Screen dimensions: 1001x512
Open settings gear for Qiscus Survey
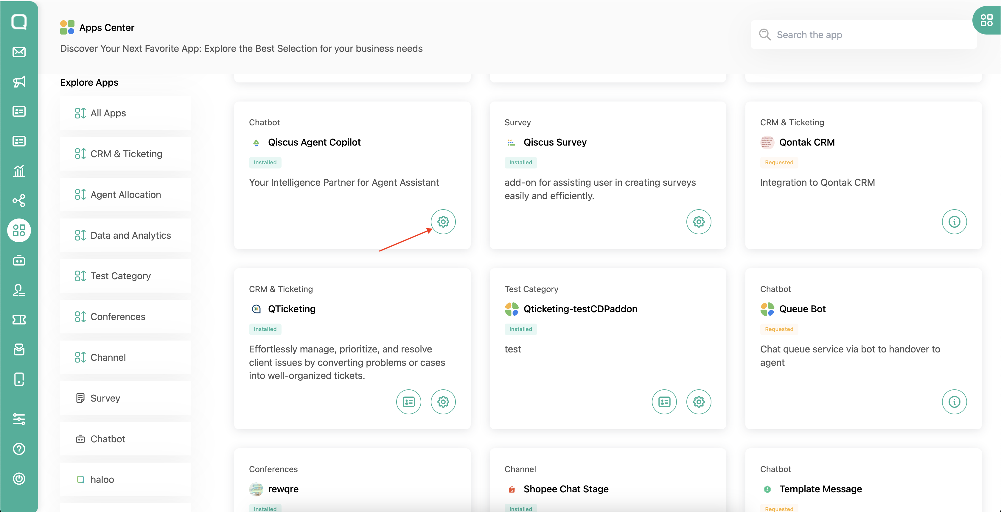pos(699,222)
